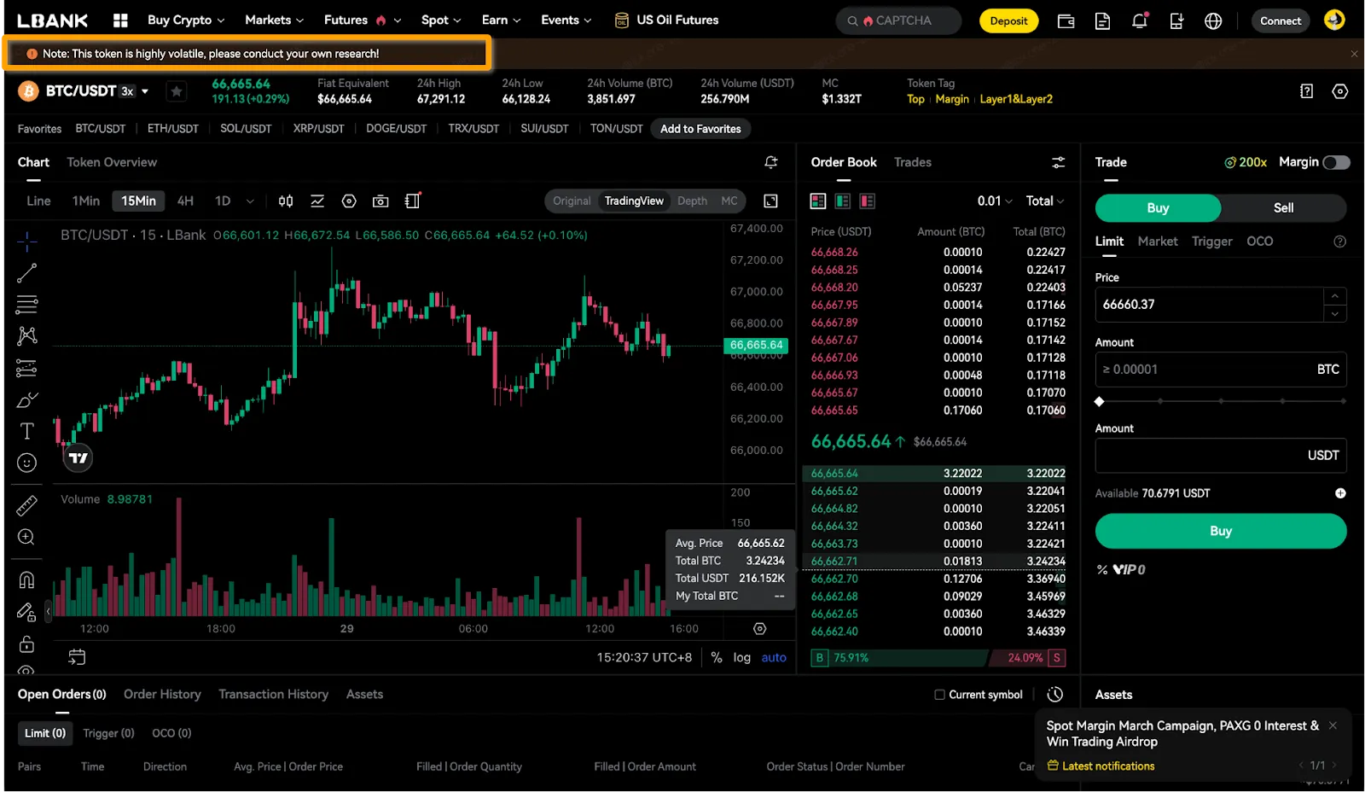Select the trend line drawing tool
The image size is (1365, 792).
pyautogui.click(x=26, y=273)
